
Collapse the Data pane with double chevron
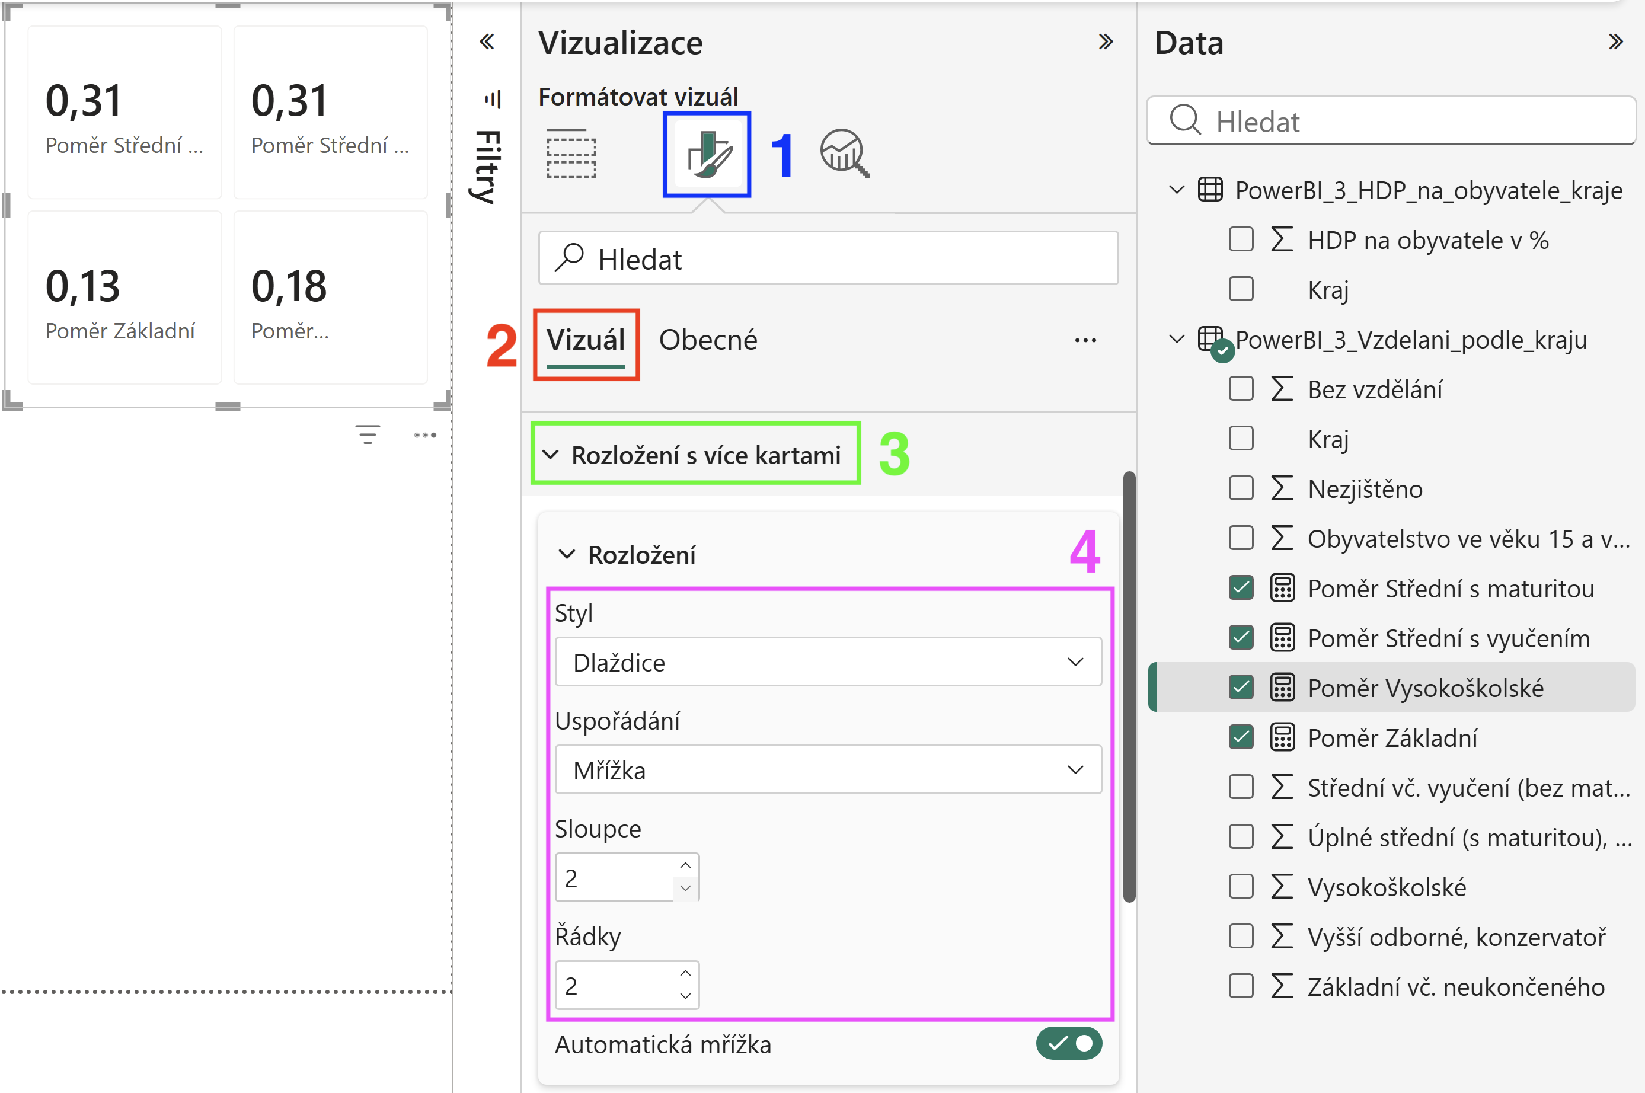(1616, 43)
